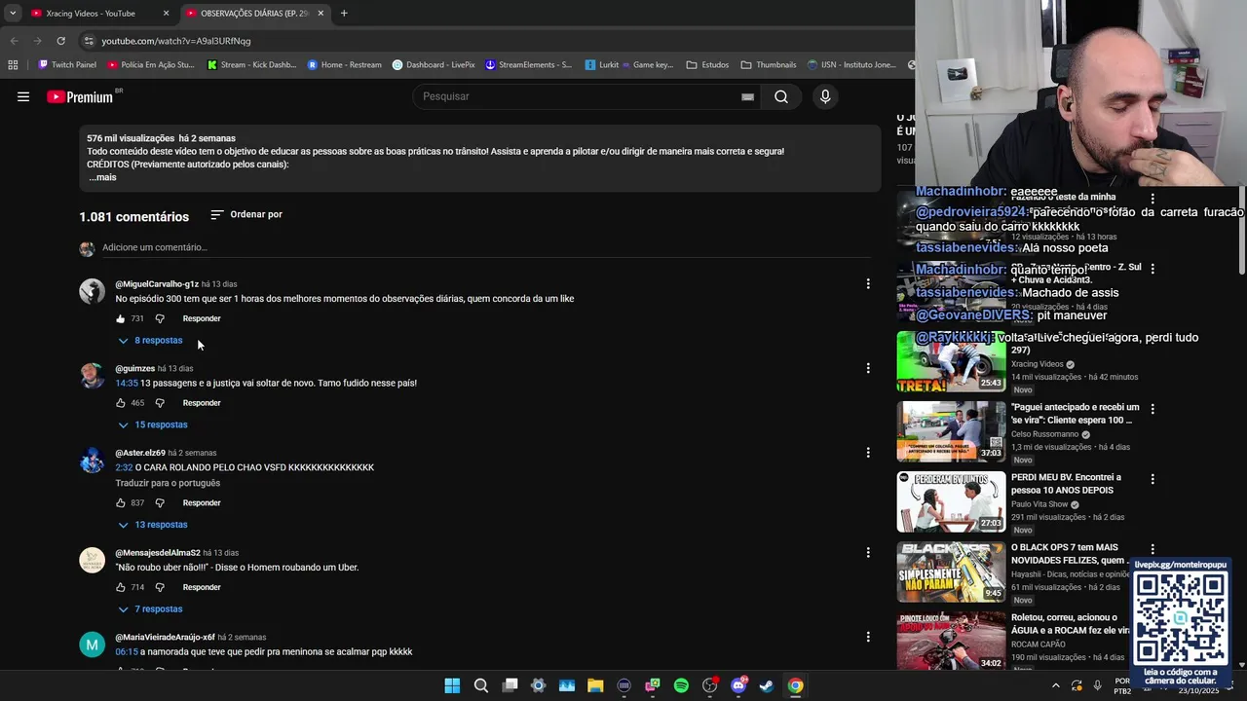Image resolution: width=1247 pixels, height=701 pixels.
Task: Click Traduzir para o português link
Action: pos(168,483)
